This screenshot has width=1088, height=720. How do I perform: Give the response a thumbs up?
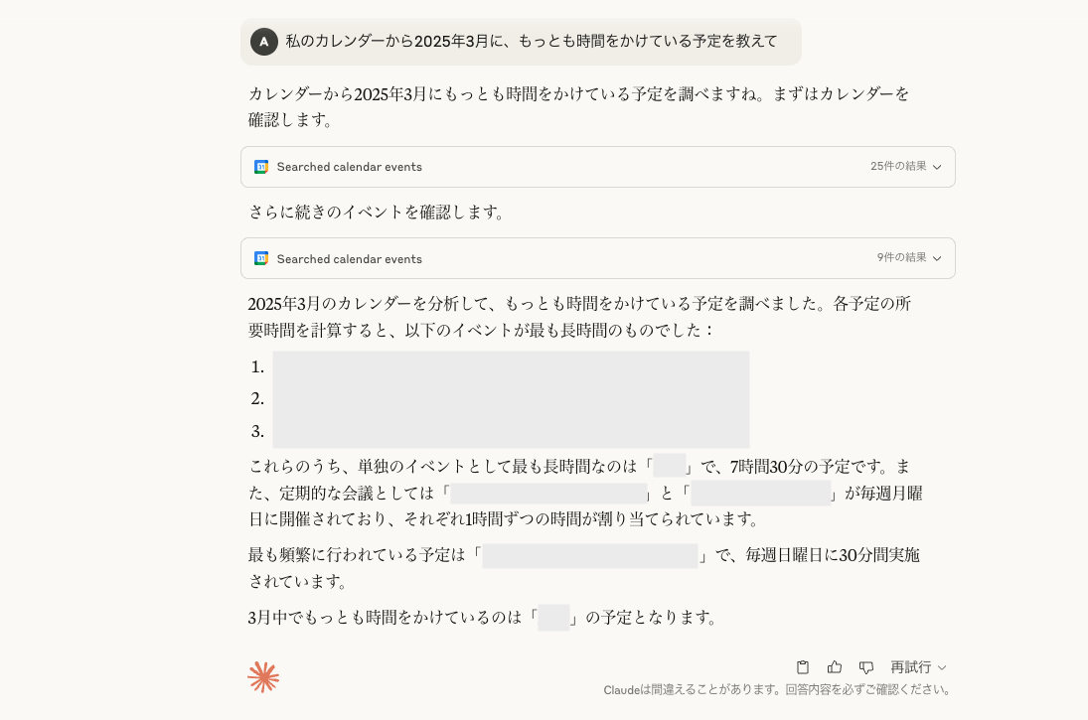point(834,667)
